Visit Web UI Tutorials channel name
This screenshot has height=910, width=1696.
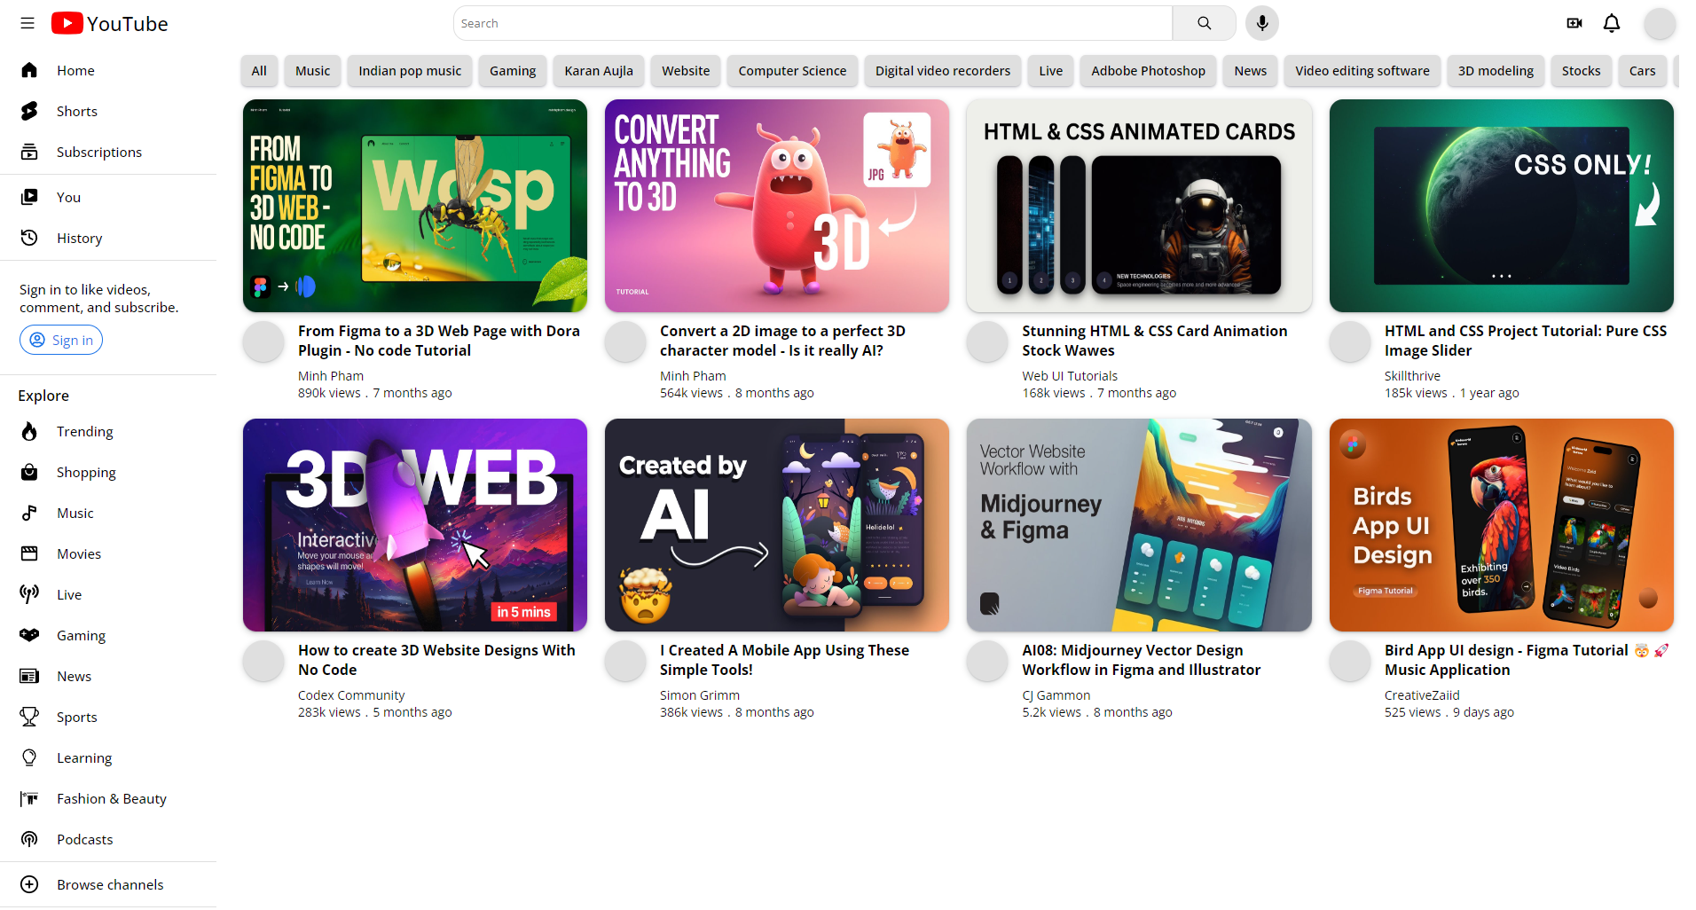[1070, 376]
